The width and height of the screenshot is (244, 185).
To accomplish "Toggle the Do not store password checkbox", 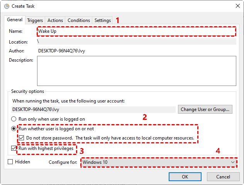I will point(22,138).
